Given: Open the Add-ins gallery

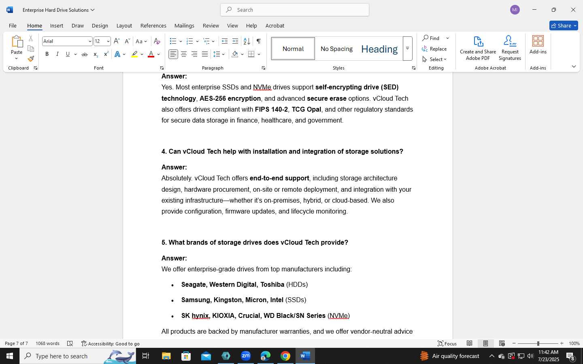Looking at the screenshot, I should (538, 44).
